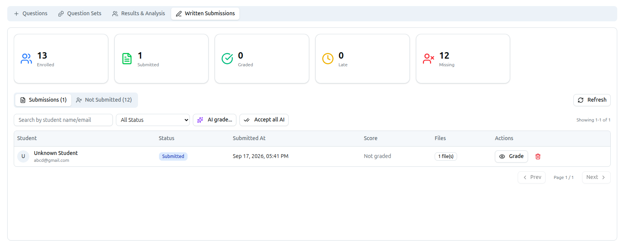Switch to Question Sets tab
The width and height of the screenshot is (626, 241).
80,13
